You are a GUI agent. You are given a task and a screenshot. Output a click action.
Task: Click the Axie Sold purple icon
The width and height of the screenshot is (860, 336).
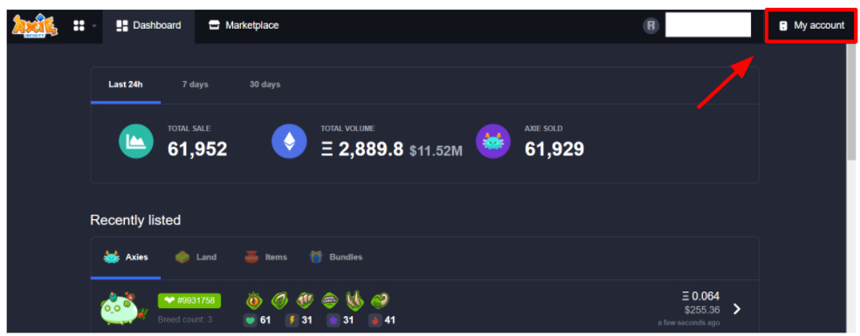pos(493,141)
